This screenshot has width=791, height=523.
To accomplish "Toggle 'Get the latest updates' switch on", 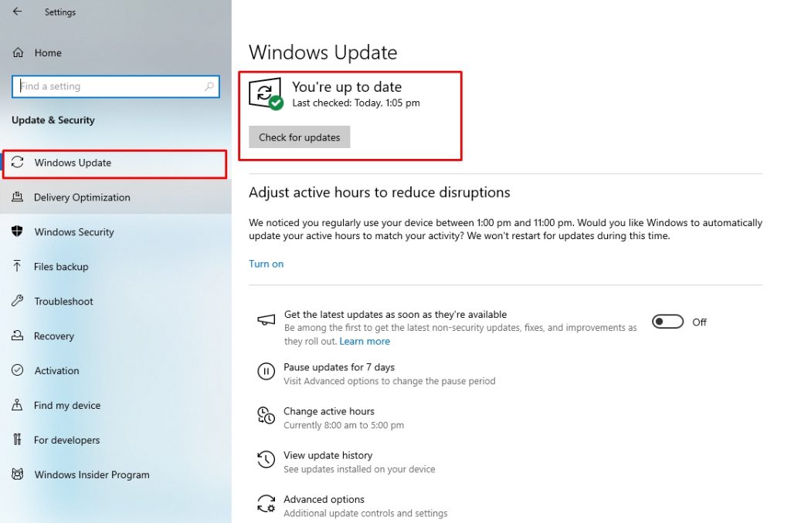I will (x=667, y=322).
